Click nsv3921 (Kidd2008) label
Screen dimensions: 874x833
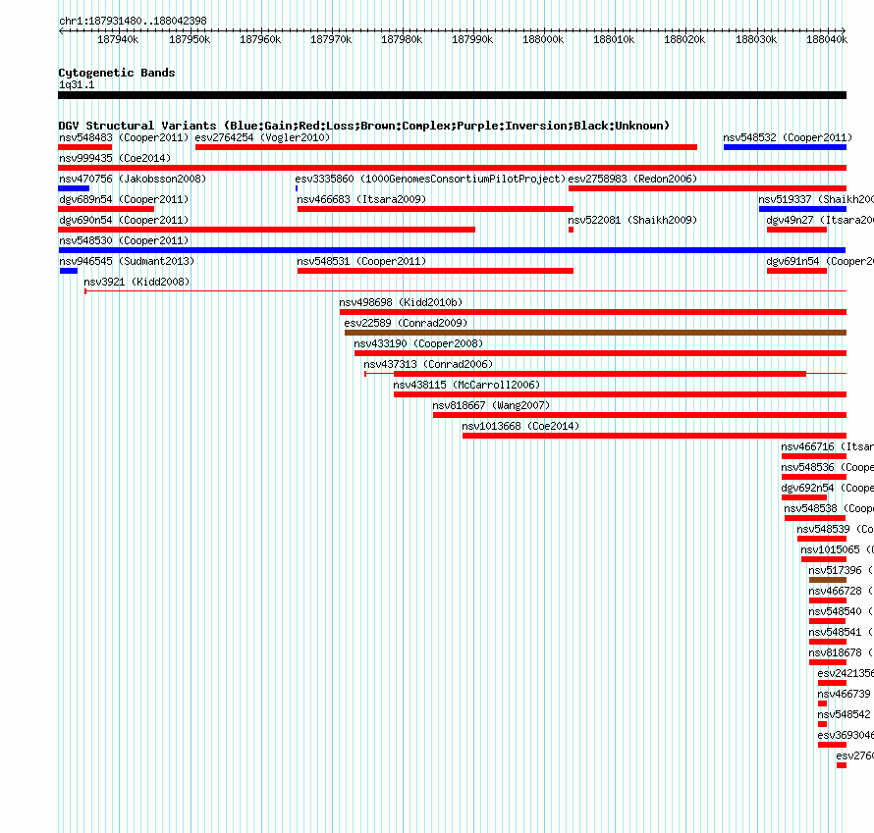(x=137, y=282)
